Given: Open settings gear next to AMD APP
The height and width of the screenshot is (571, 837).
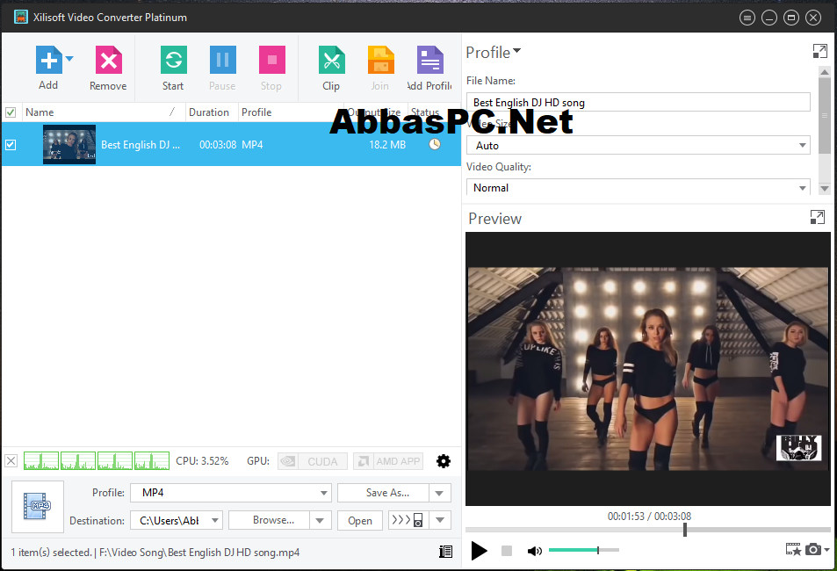Looking at the screenshot, I should (x=443, y=461).
